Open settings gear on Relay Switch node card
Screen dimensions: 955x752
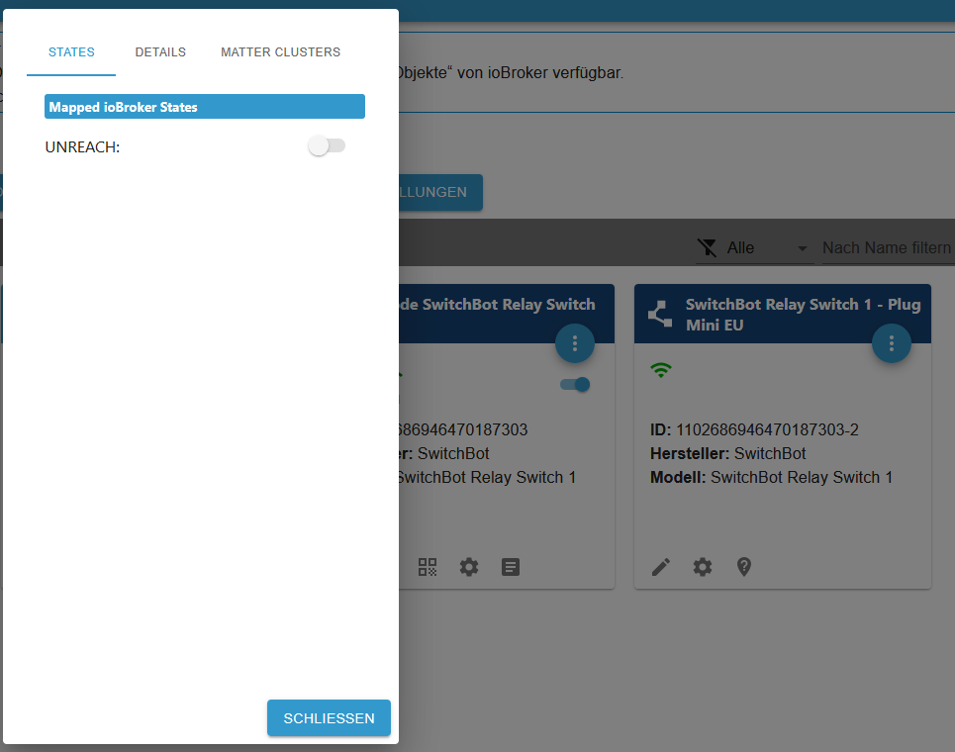coord(469,567)
